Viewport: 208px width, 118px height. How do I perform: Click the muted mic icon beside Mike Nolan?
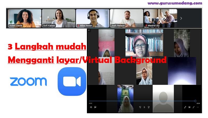coord(78,26)
